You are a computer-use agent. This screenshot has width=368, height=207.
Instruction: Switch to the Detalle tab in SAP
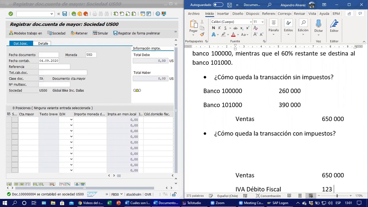43,43
